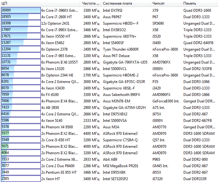
Task: Click the Supermicro X8DTN+ cell
Action: (x=120, y=36)
